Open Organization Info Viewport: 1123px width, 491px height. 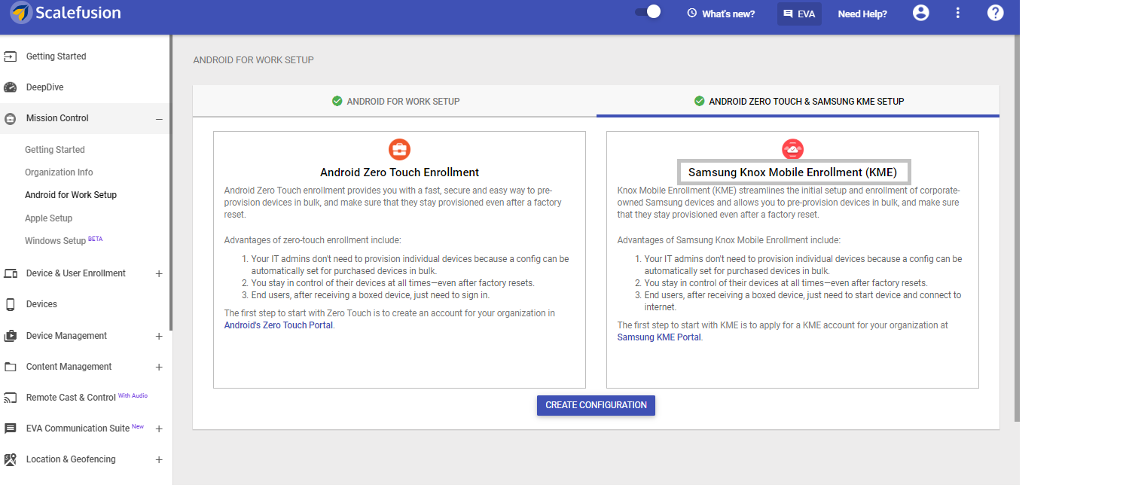(59, 172)
